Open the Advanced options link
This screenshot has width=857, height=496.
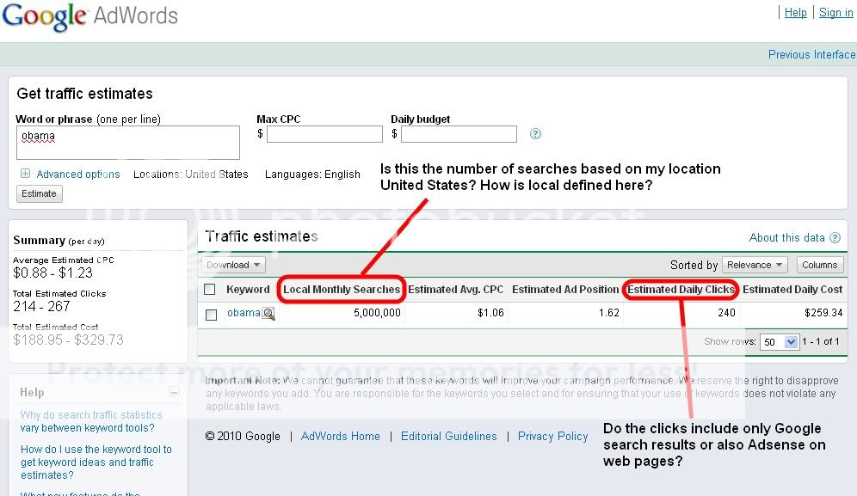(x=78, y=175)
